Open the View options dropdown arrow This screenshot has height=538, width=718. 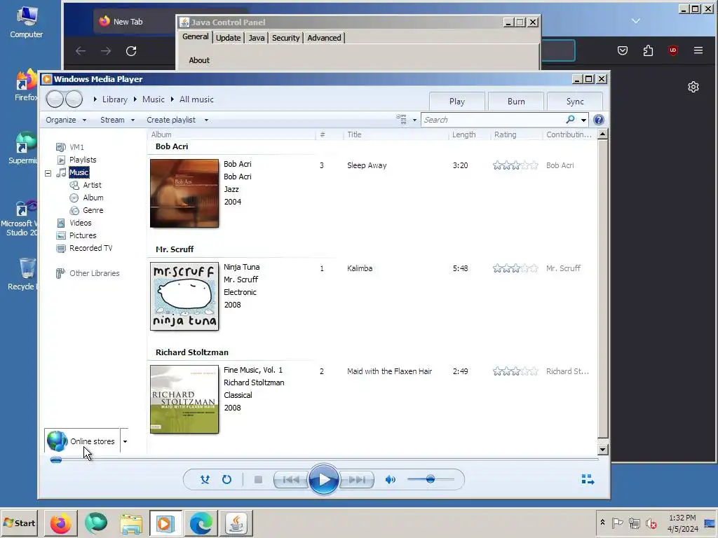(x=414, y=120)
